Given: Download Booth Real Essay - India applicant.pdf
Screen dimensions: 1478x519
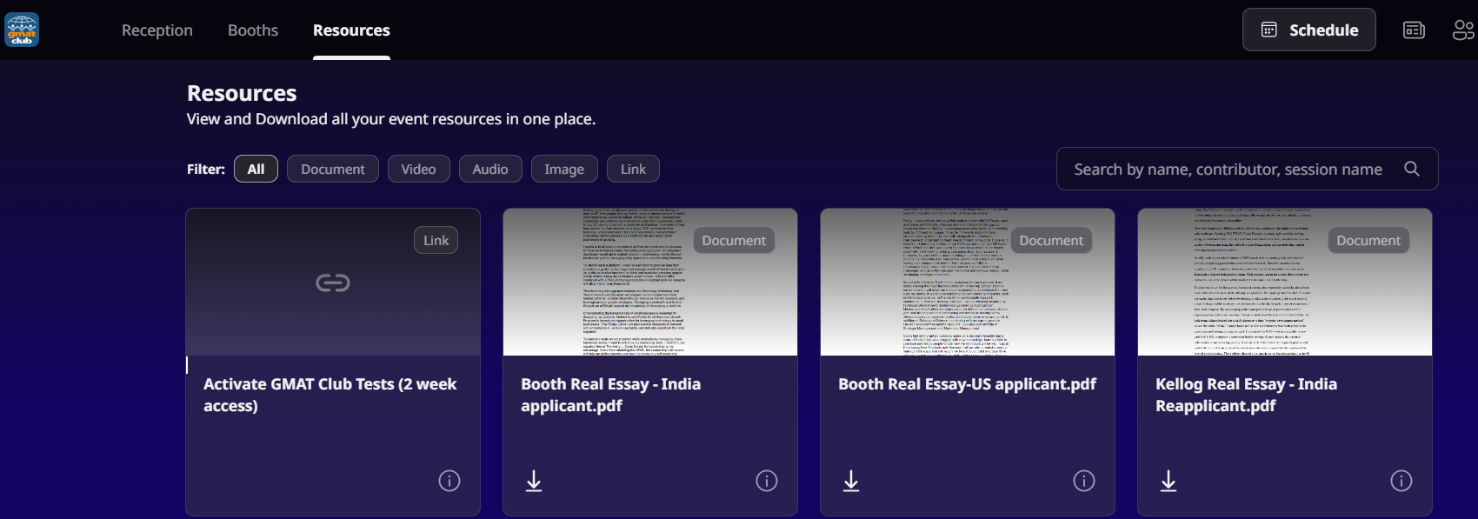Looking at the screenshot, I should 534,481.
